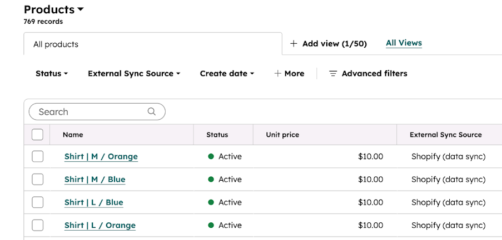Viewport: 502px width, 240px height.
Task: Click Shopify (data sync) in Shirt | M / Blue row
Action: (449, 180)
